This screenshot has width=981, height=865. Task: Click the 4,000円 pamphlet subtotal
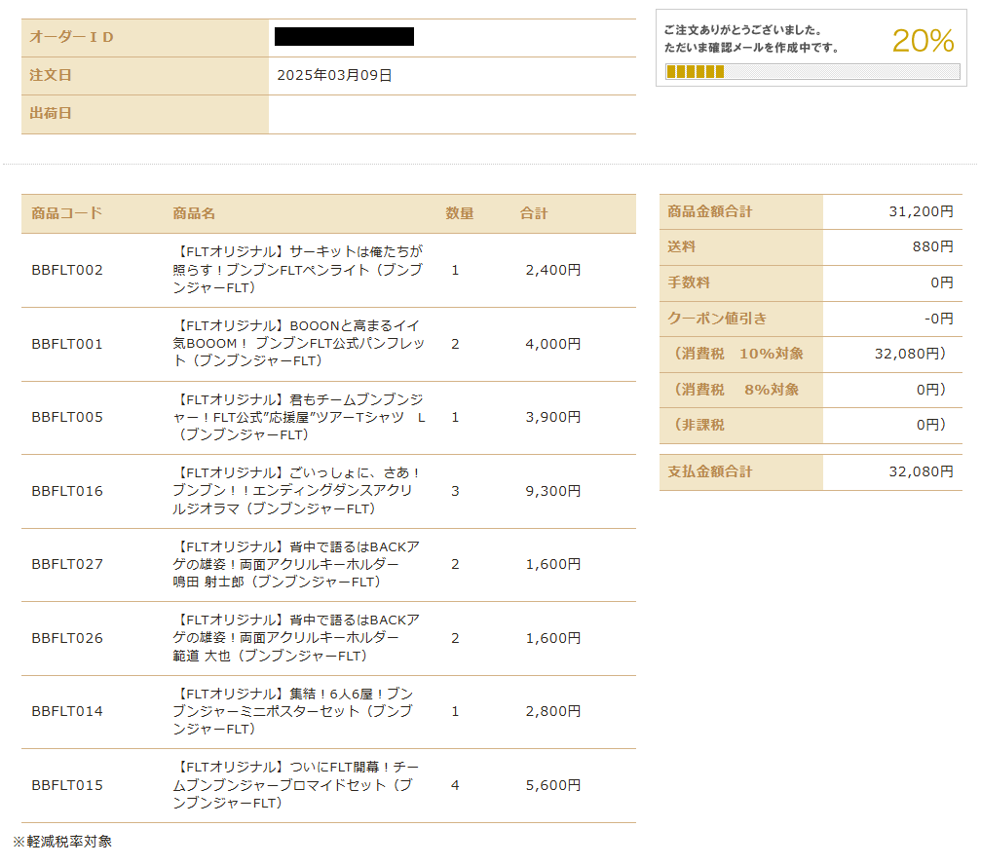(553, 344)
